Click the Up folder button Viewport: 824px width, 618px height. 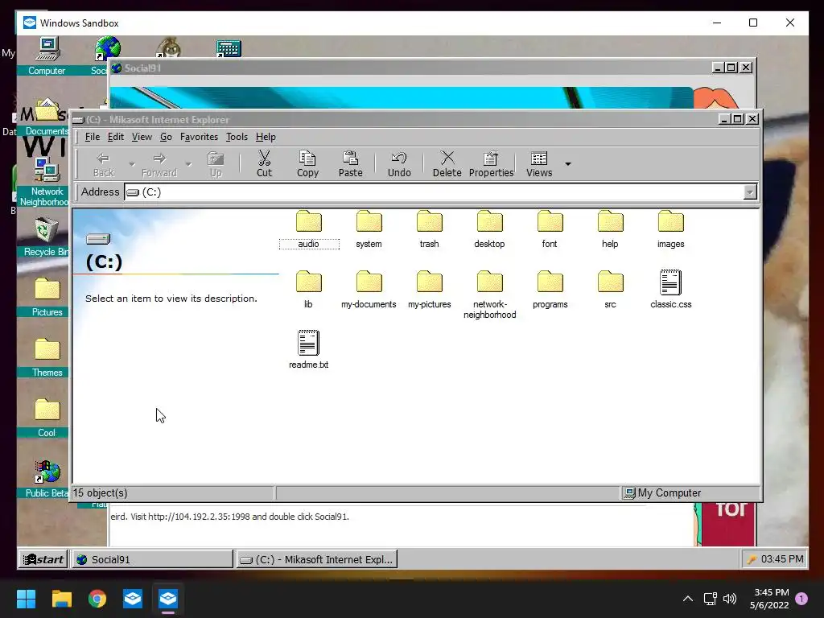pyautogui.click(x=216, y=164)
